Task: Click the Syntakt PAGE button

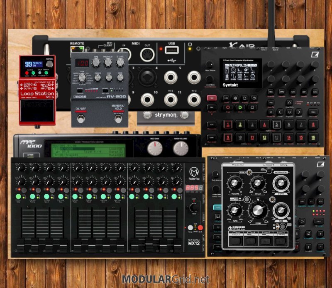Action: 313,112
